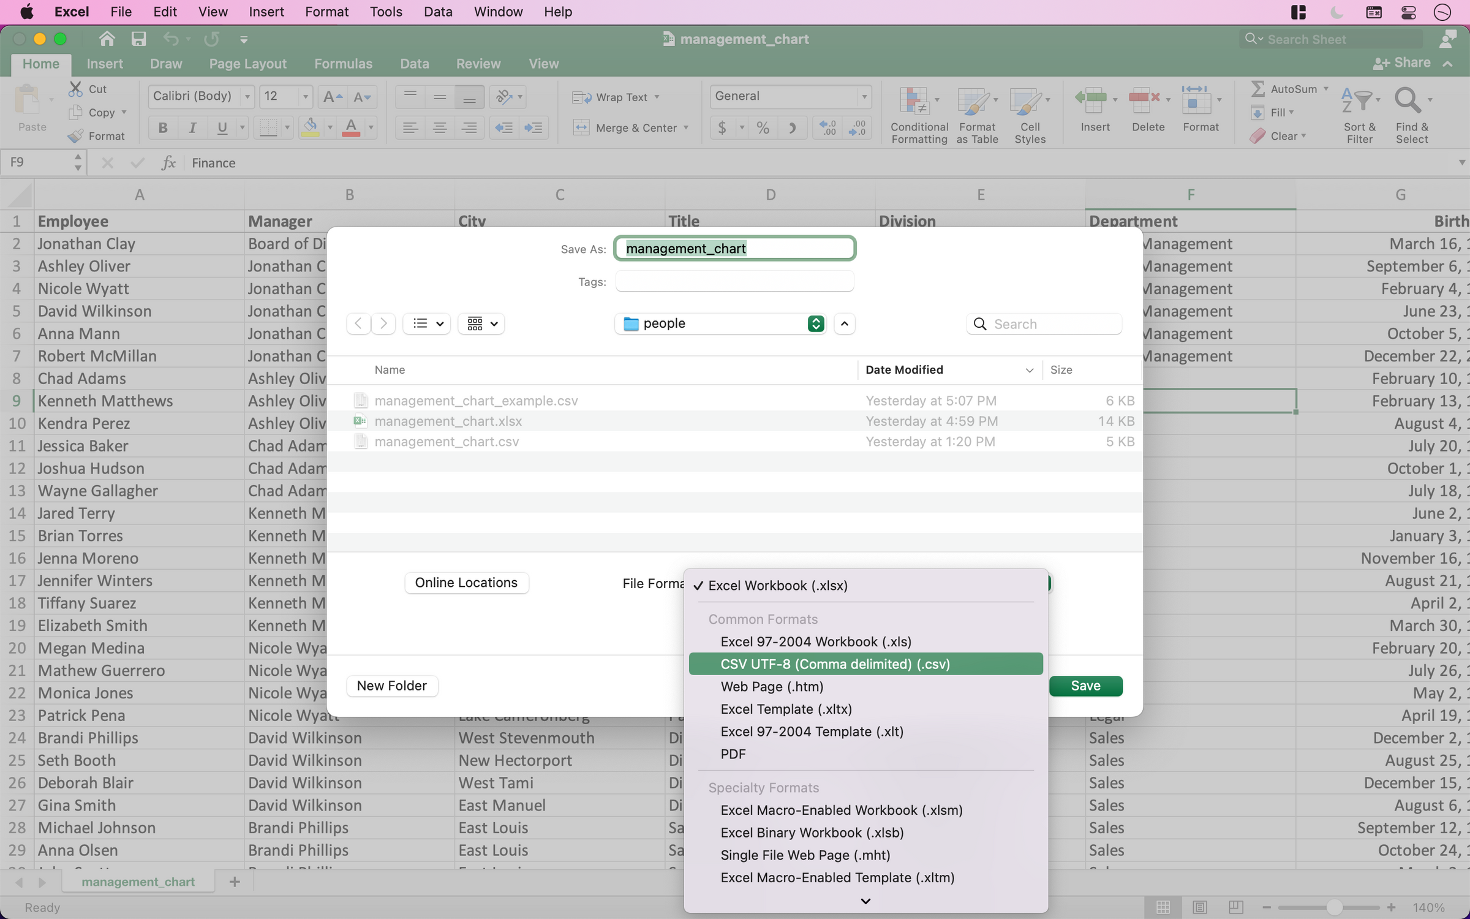This screenshot has height=919, width=1470.
Task: Switch to the Formulas ribbon tab
Action: (343, 63)
